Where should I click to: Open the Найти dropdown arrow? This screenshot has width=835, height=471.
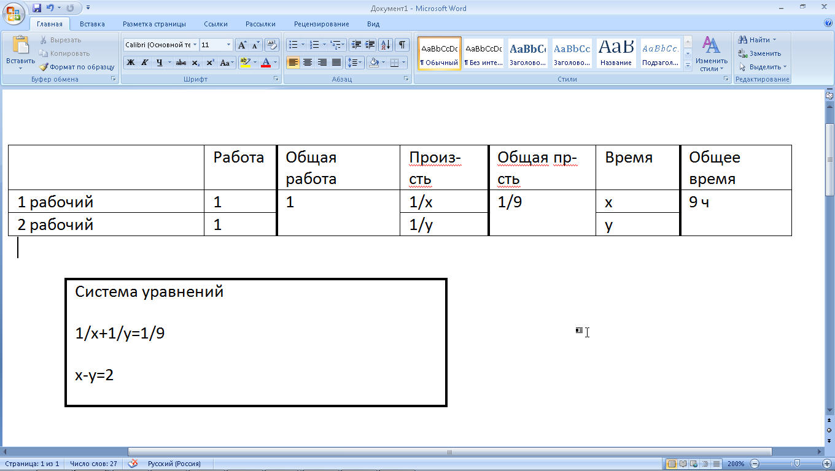774,40
